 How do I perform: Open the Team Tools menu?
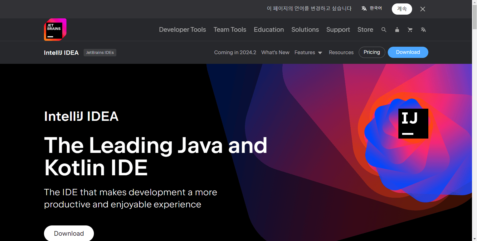pyautogui.click(x=230, y=30)
